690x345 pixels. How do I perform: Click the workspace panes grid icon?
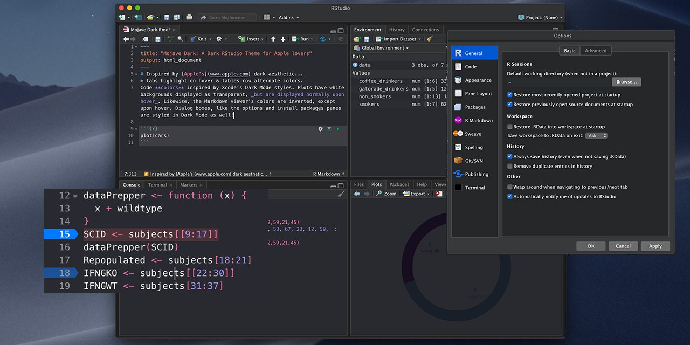pos(267,17)
